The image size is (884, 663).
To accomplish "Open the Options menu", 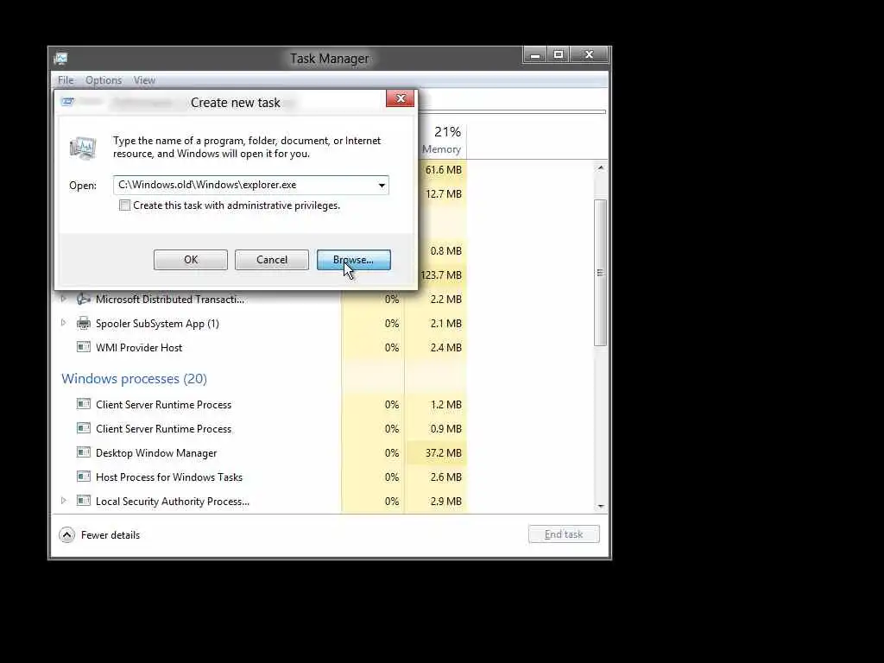I will (104, 80).
